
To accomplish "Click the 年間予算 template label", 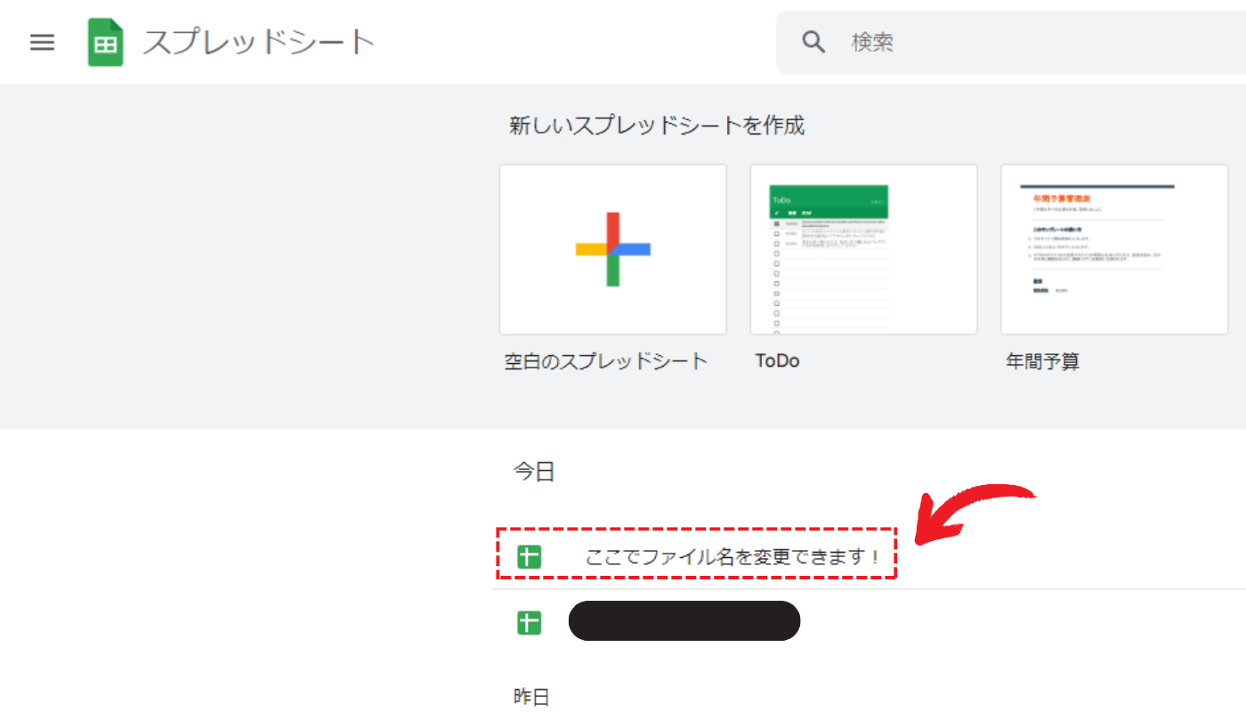I will pyautogui.click(x=1042, y=361).
